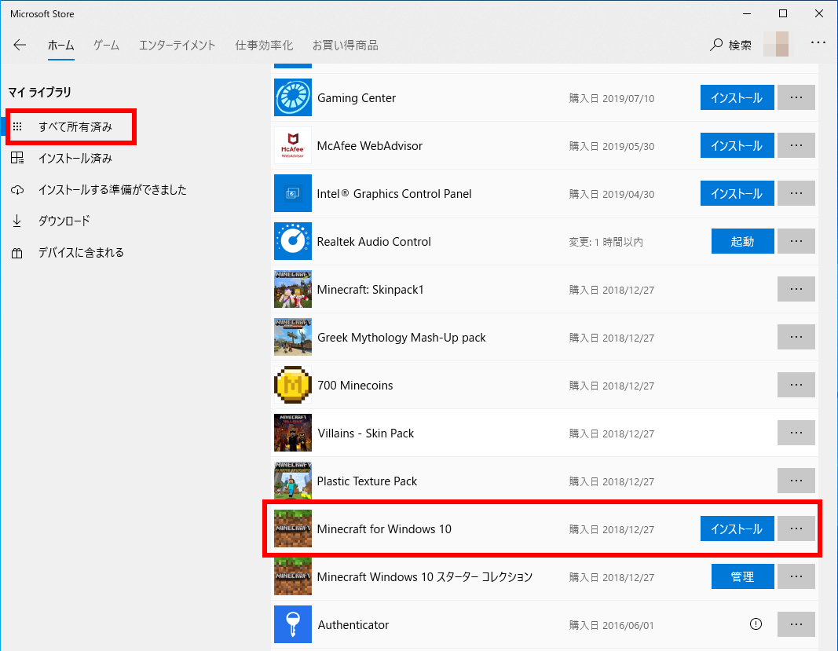Open the Gaming Center app icon

(293, 97)
